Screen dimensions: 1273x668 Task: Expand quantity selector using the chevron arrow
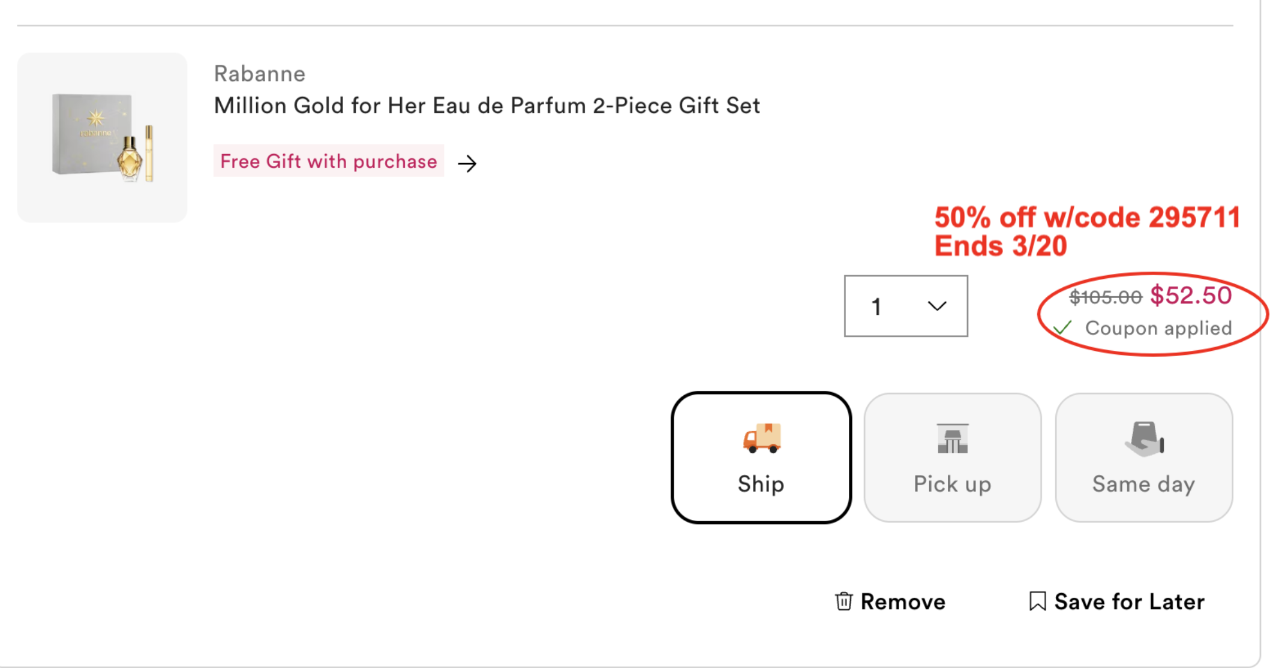pos(936,306)
